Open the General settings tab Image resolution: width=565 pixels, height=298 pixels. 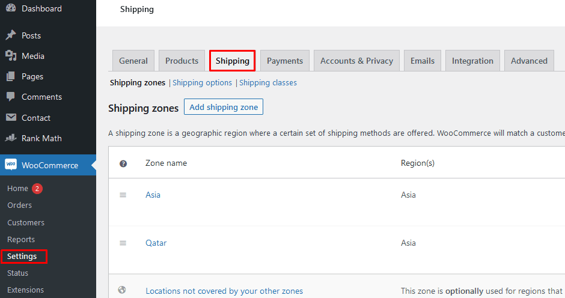tap(133, 61)
